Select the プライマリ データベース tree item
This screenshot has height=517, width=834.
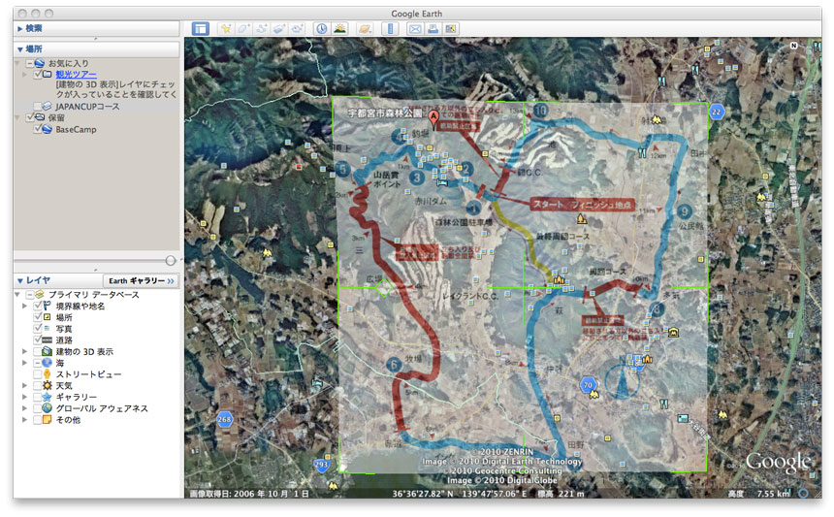[x=94, y=295]
